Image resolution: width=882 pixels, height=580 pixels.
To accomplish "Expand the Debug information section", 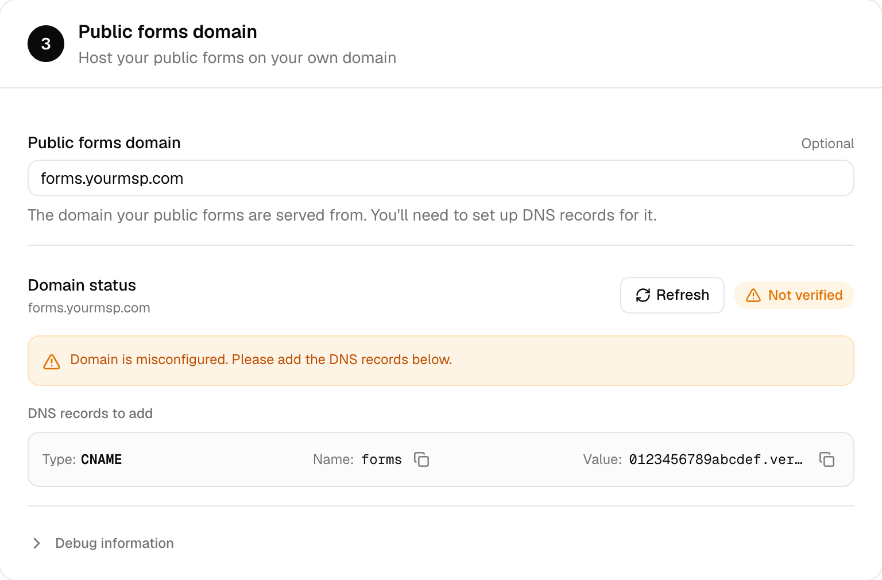I will pyautogui.click(x=103, y=543).
